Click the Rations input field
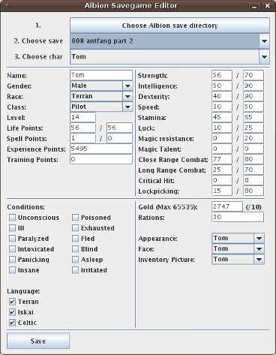 238,217
